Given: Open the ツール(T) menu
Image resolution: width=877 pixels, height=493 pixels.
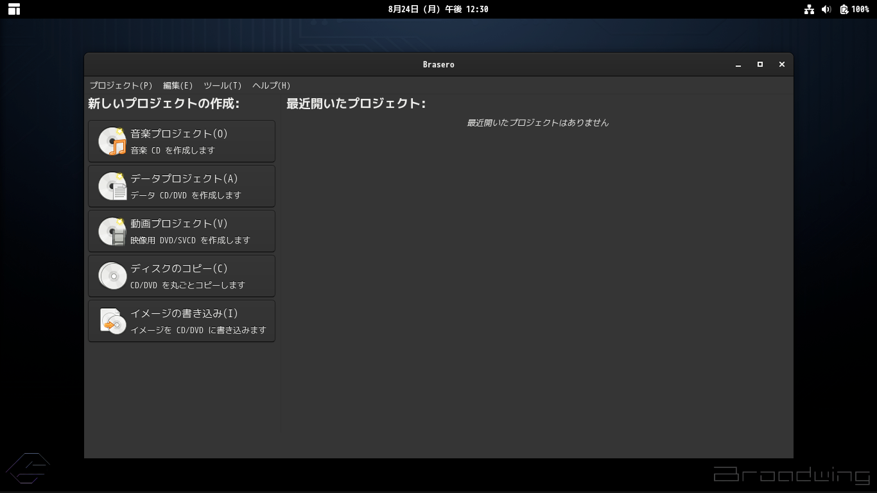Looking at the screenshot, I should coord(223,85).
